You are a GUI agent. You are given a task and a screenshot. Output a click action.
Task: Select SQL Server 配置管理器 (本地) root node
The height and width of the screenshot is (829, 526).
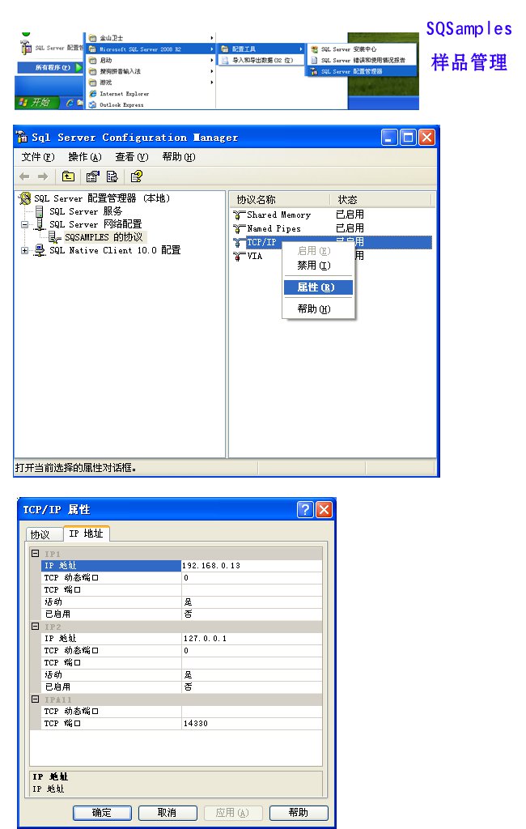[x=102, y=198]
